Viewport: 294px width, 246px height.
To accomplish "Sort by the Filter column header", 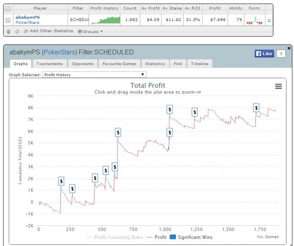I will point(78,8).
